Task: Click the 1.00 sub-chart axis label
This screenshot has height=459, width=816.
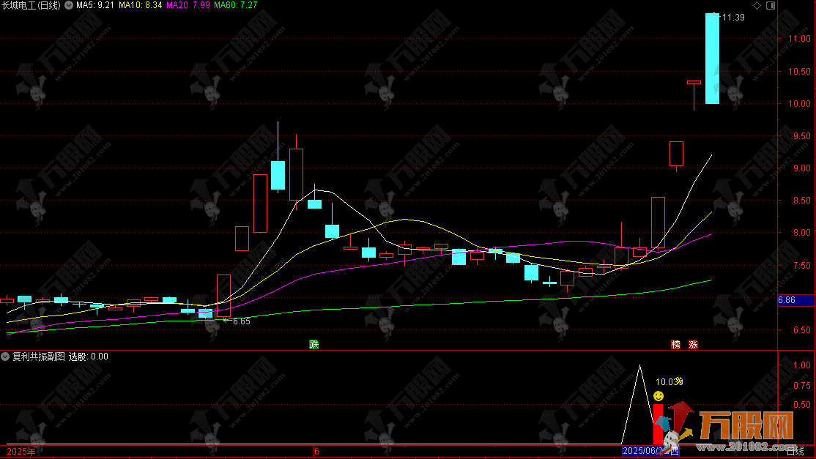Action: coord(802,365)
